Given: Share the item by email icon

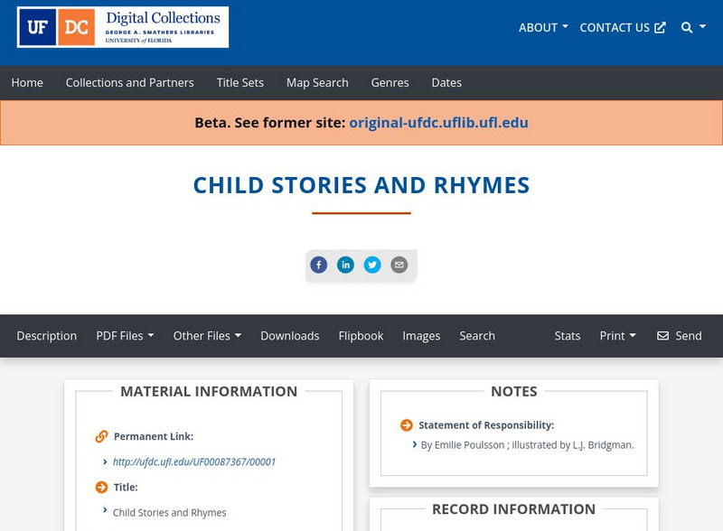Looking at the screenshot, I should click(398, 265).
